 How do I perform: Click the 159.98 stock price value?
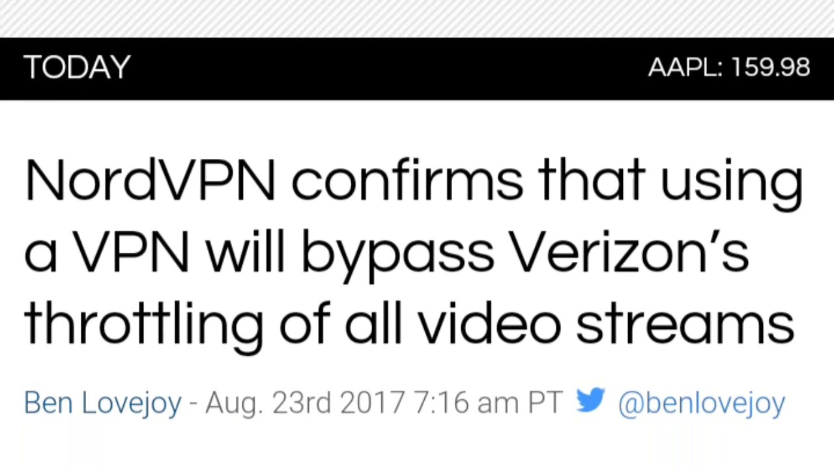[771, 68]
